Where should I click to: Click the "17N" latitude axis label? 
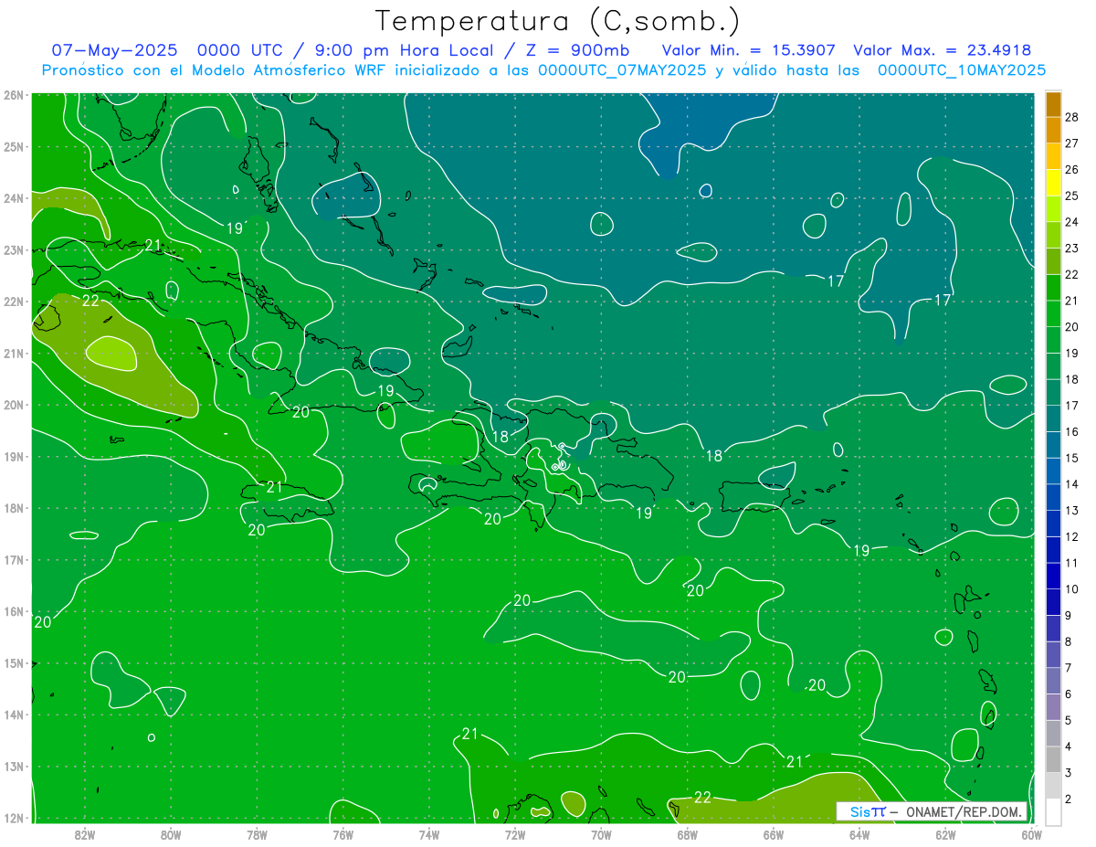coord(14,560)
